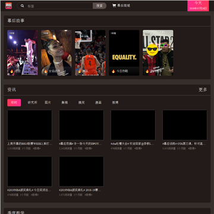Click the BIG3联赛WEEK1 news headline
214x214 pixels.
pyautogui.click(x=30, y=144)
